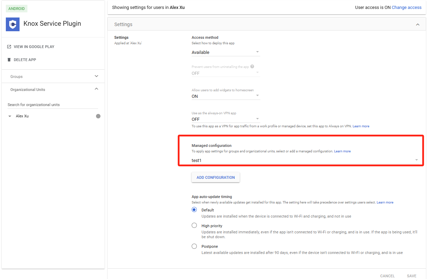The image size is (431, 279).
Task: Open the always-on VPN app dropdown
Action: pos(226,119)
